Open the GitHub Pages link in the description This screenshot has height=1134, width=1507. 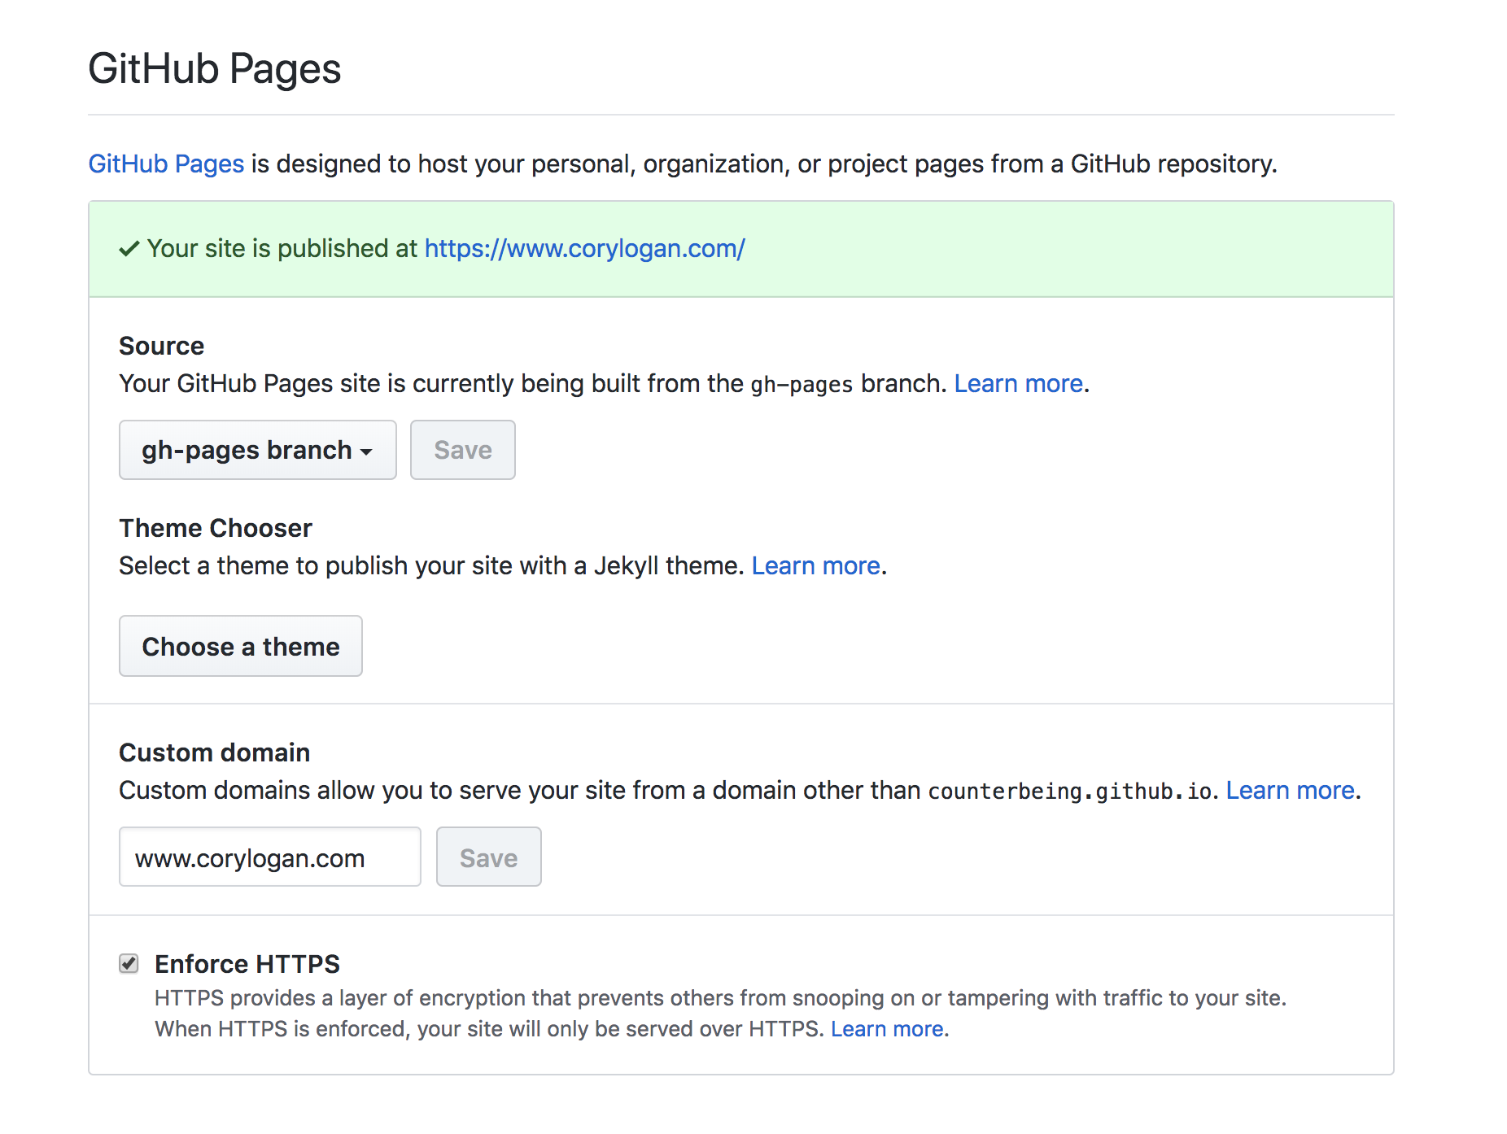165,164
